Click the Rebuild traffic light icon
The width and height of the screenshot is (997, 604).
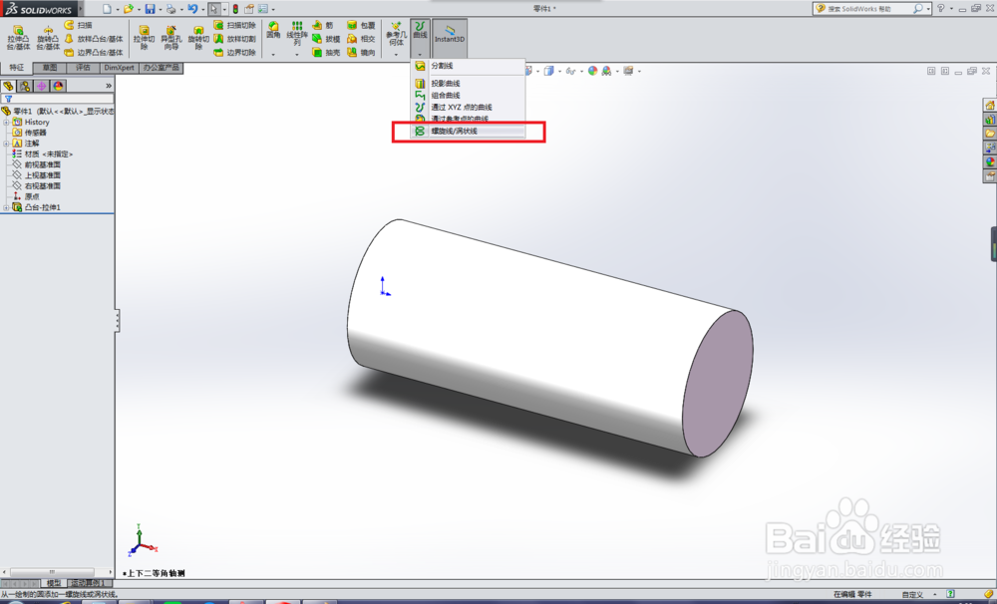(x=235, y=9)
